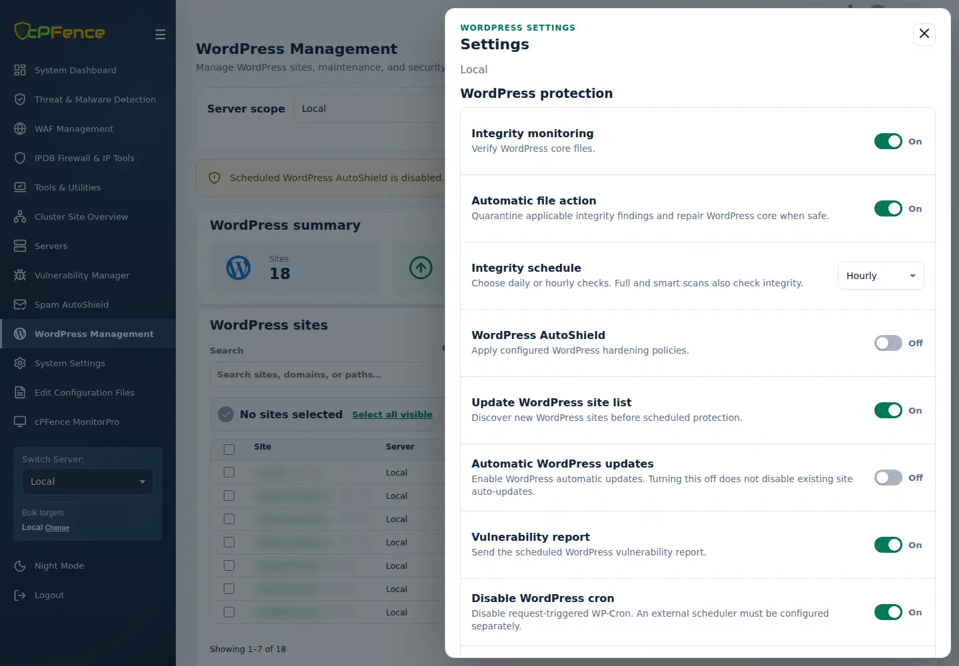
Task: Open Threat & Malware Detection menu text
Action: coord(95,99)
